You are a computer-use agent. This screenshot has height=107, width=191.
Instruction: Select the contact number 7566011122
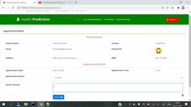pos(160,43)
